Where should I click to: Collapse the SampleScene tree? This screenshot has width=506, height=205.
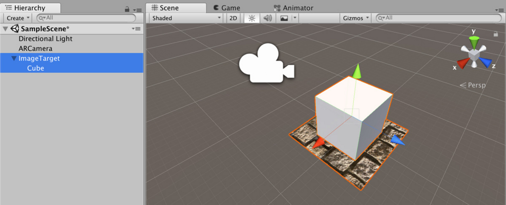(5, 29)
